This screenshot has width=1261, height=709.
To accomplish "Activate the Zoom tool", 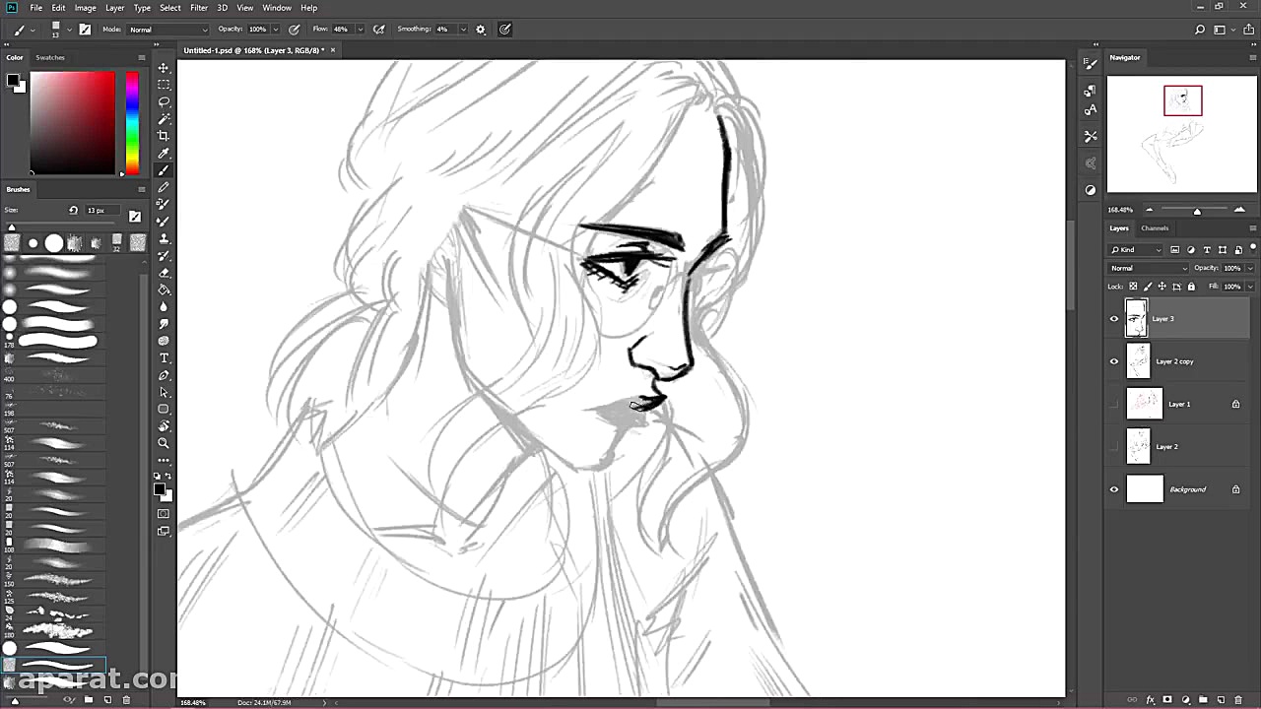I will tap(164, 443).
